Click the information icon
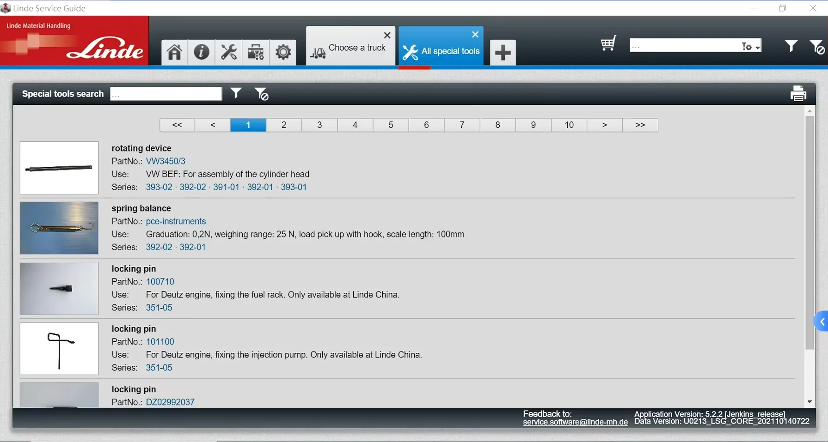Viewport: 828px width, 442px height. click(x=202, y=52)
